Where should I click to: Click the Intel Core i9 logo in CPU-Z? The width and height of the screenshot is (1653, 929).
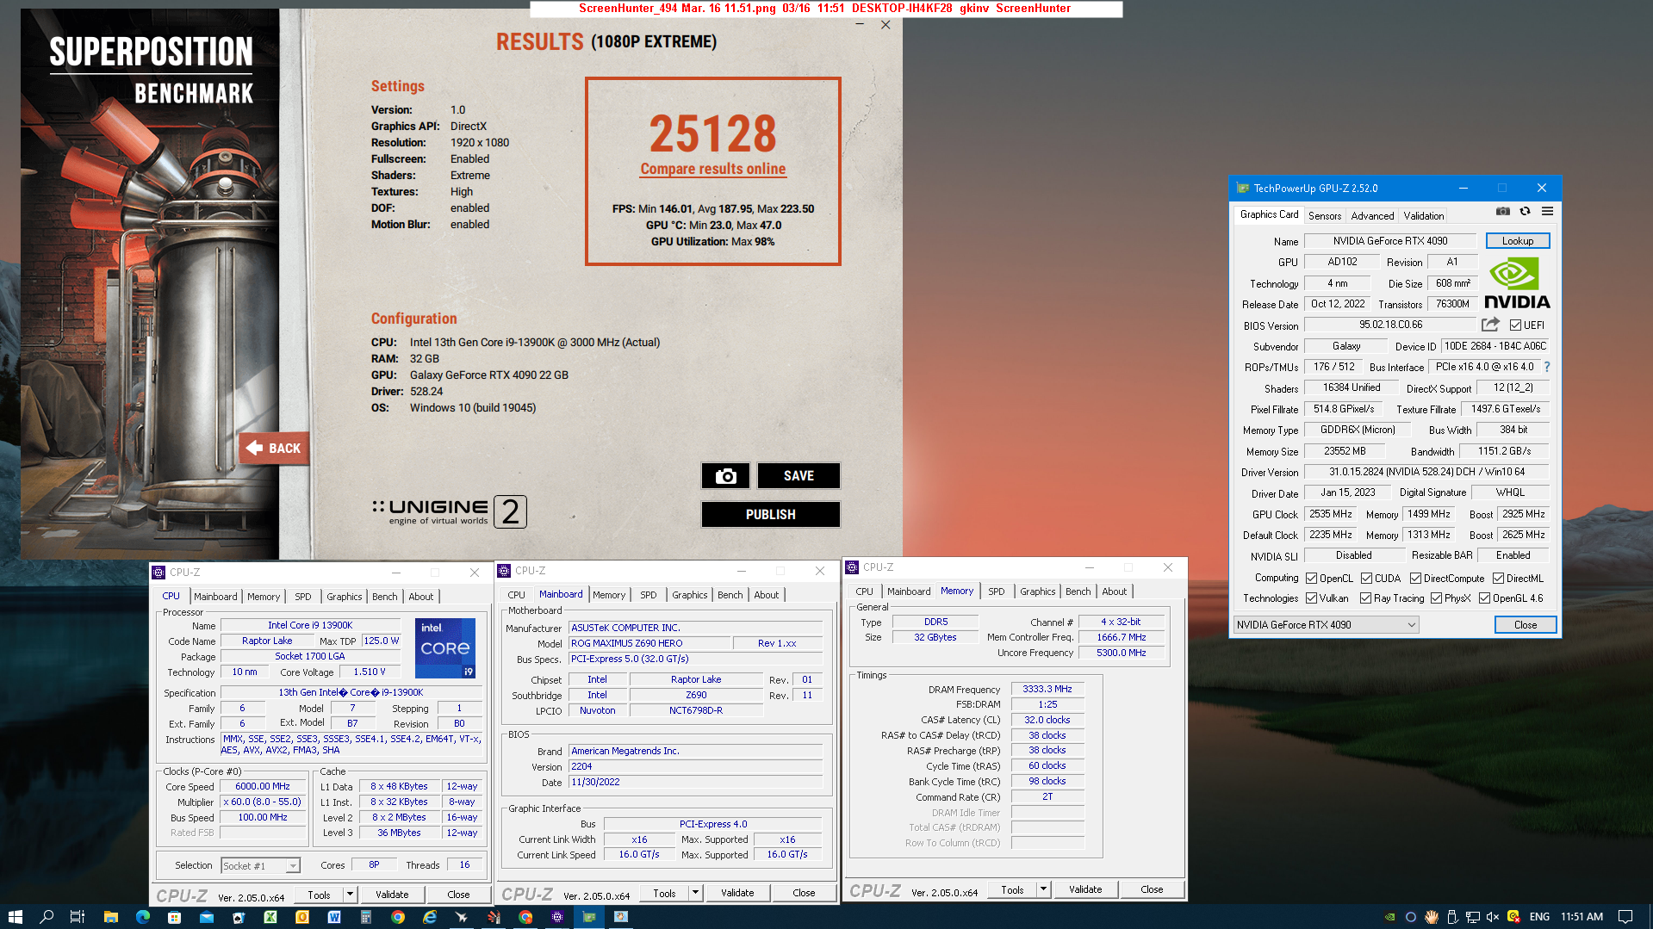coord(445,648)
